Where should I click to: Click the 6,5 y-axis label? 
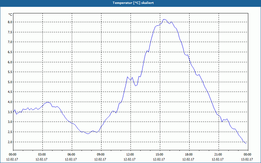pyautogui.click(x=10, y=52)
